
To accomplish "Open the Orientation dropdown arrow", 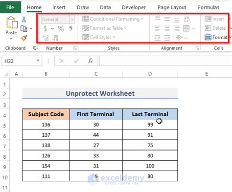I will [x=186, y=38].
